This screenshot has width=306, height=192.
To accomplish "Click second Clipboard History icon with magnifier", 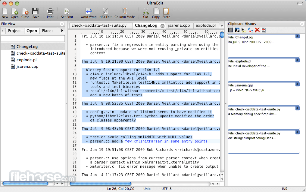I will [x=237, y=30].
